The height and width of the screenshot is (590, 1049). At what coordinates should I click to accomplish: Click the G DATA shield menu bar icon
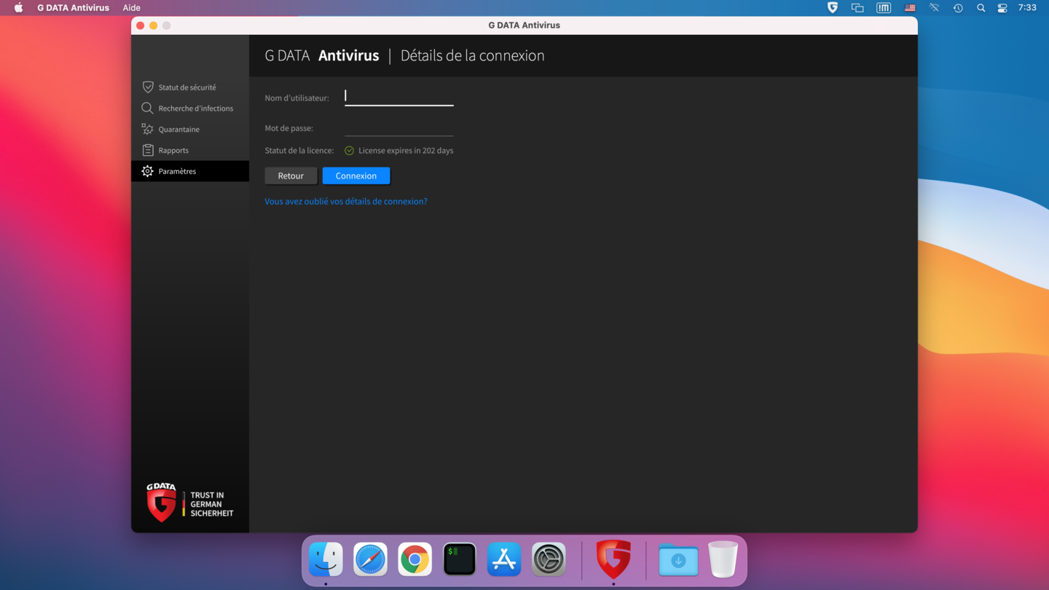[x=833, y=7]
